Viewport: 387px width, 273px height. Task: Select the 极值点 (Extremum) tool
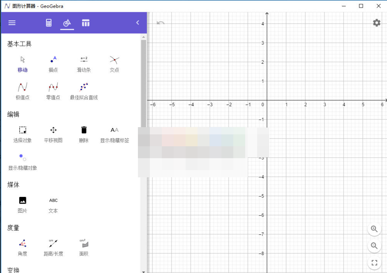tap(22, 90)
